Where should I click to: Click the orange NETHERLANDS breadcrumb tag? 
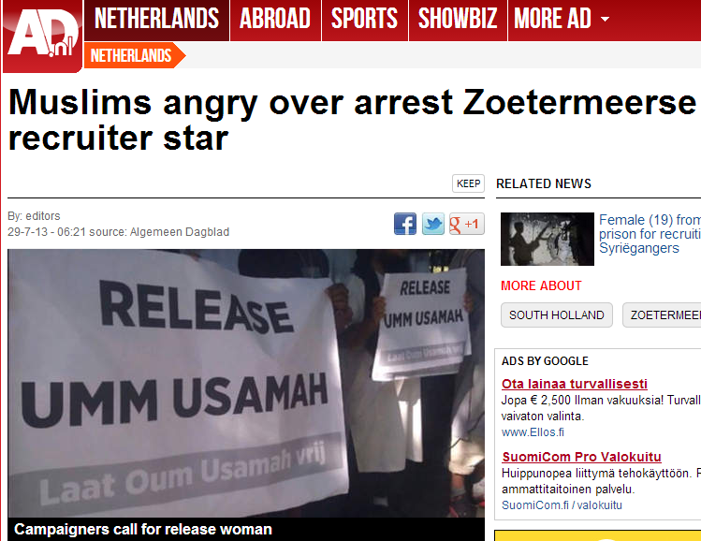[x=134, y=55]
